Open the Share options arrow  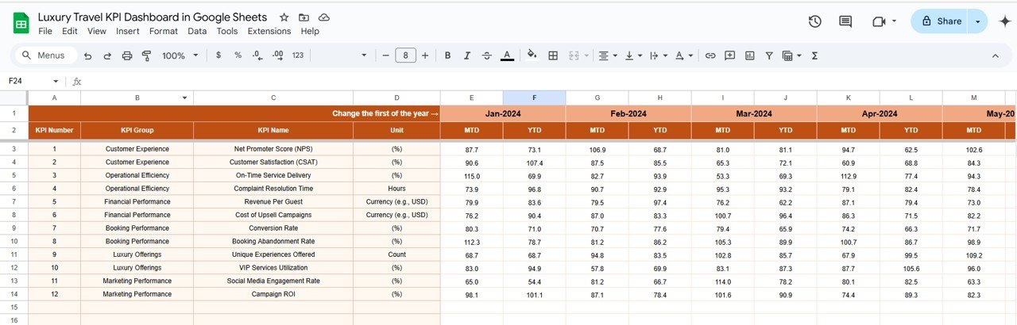point(978,21)
